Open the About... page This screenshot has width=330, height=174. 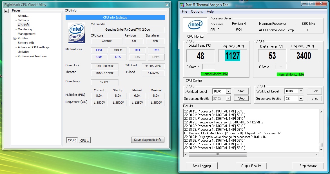click(x=24, y=16)
